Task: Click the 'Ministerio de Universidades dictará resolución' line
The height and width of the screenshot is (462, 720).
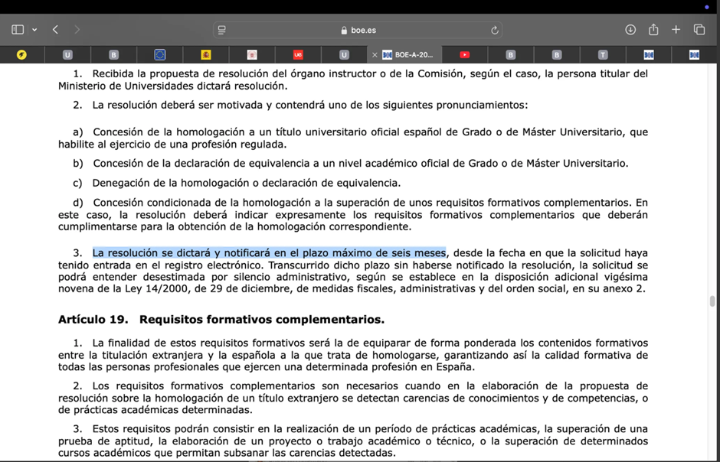Action: click(x=172, y=86)
